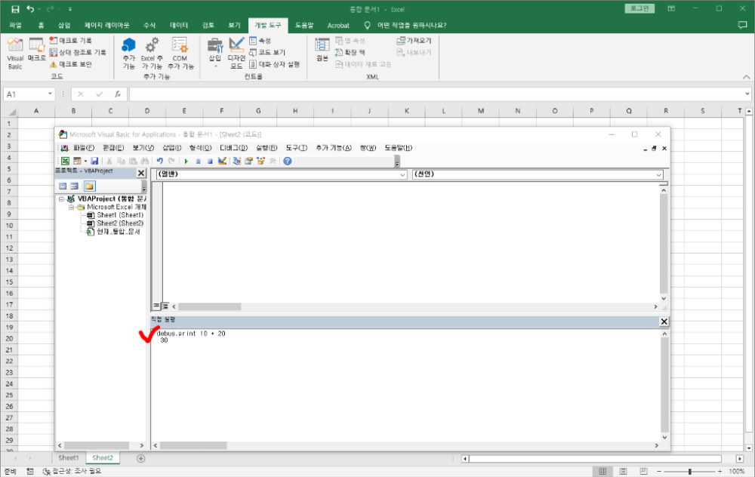Viewport: 755px width, 477px height.
Task: Open the Visual Basic editor from the ribbon
Action: click(15, 54)
